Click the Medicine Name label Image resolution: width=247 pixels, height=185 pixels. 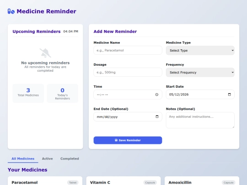(x=107, y=42)
